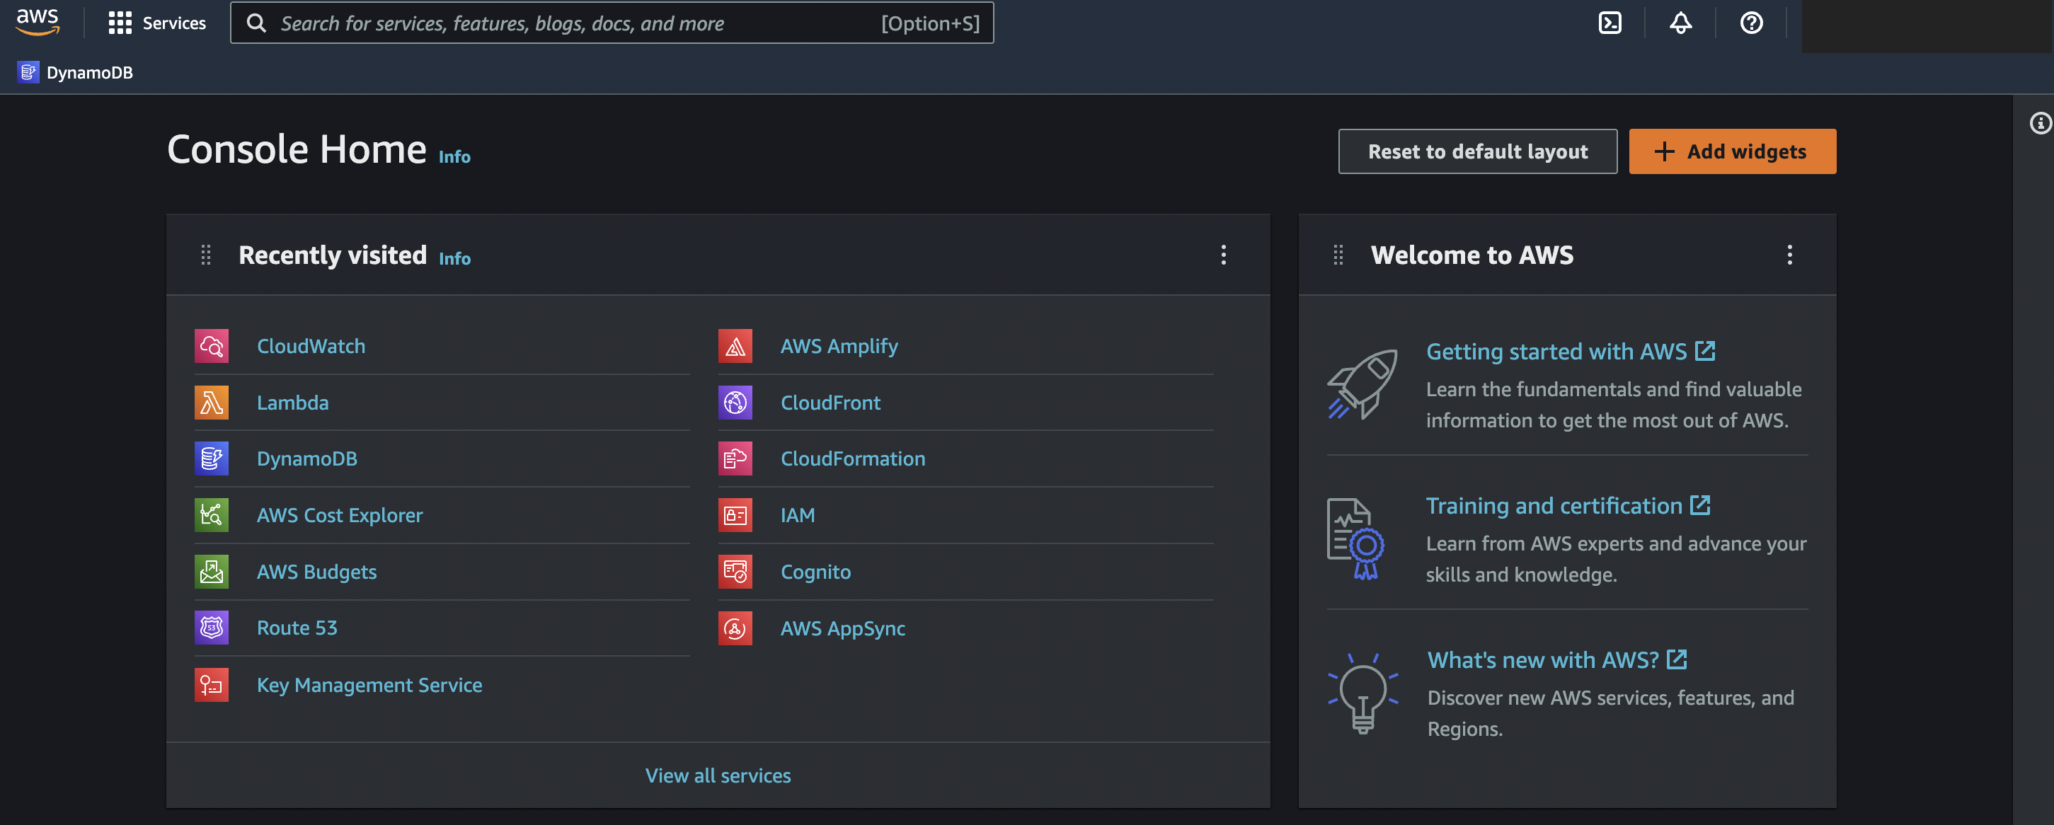
Task: Click the AWS Amplify icon
Action: coord(735,346)
